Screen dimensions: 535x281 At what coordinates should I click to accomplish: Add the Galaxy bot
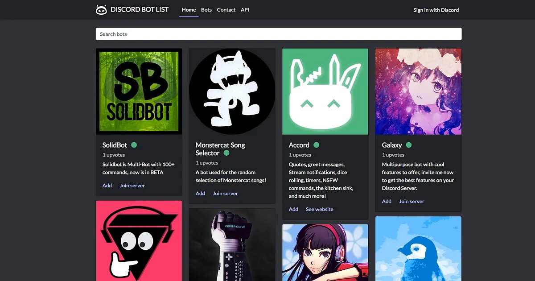coord(387,202)
